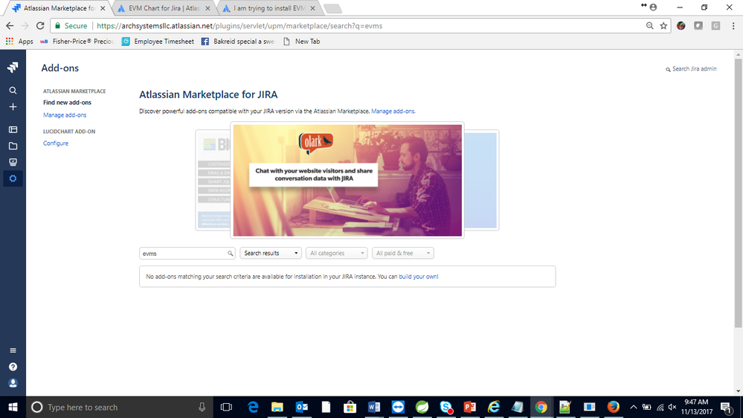Click the taskbar clock showing 9:47 AM
This screenshot has height=418, width=743.
click(697, 407)
